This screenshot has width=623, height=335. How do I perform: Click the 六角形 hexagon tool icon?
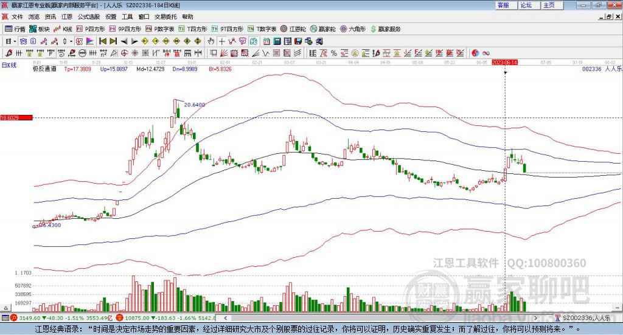353,29
